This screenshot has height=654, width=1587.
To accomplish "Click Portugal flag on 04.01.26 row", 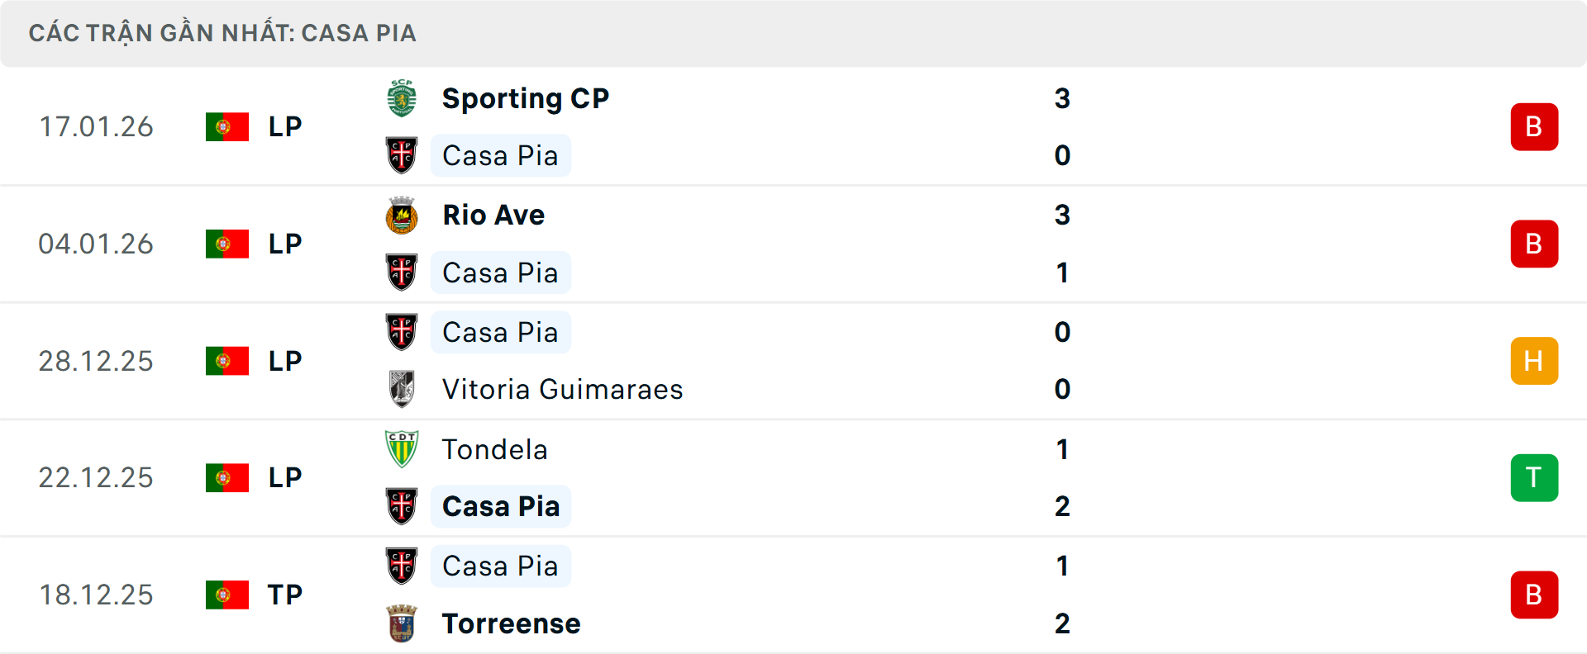I will [x=227, y=244].
